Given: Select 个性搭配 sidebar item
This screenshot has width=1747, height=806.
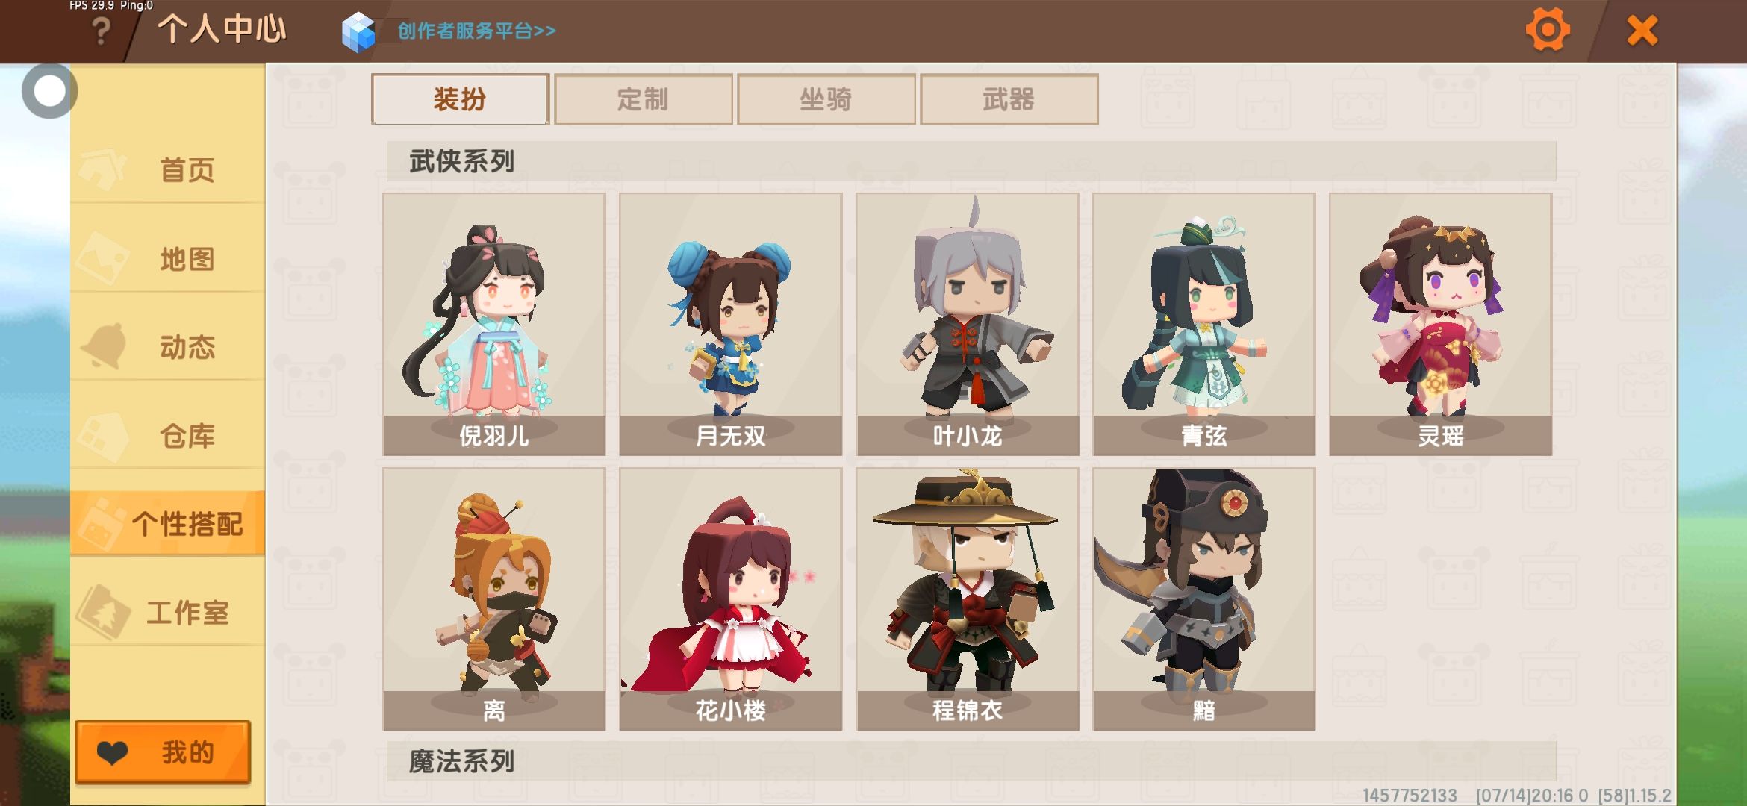Looking at the screenshot, I should [168, 524].
